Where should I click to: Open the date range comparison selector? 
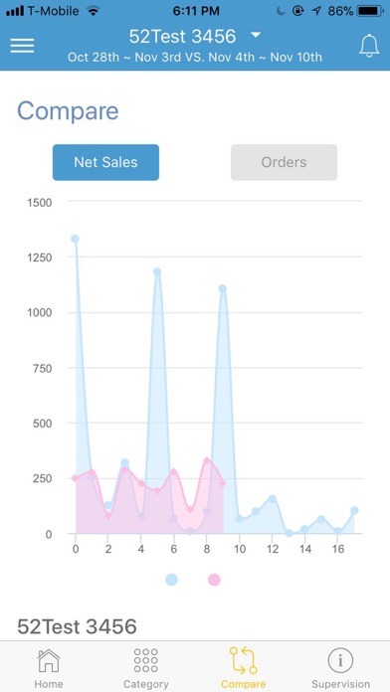coord(195,58)
